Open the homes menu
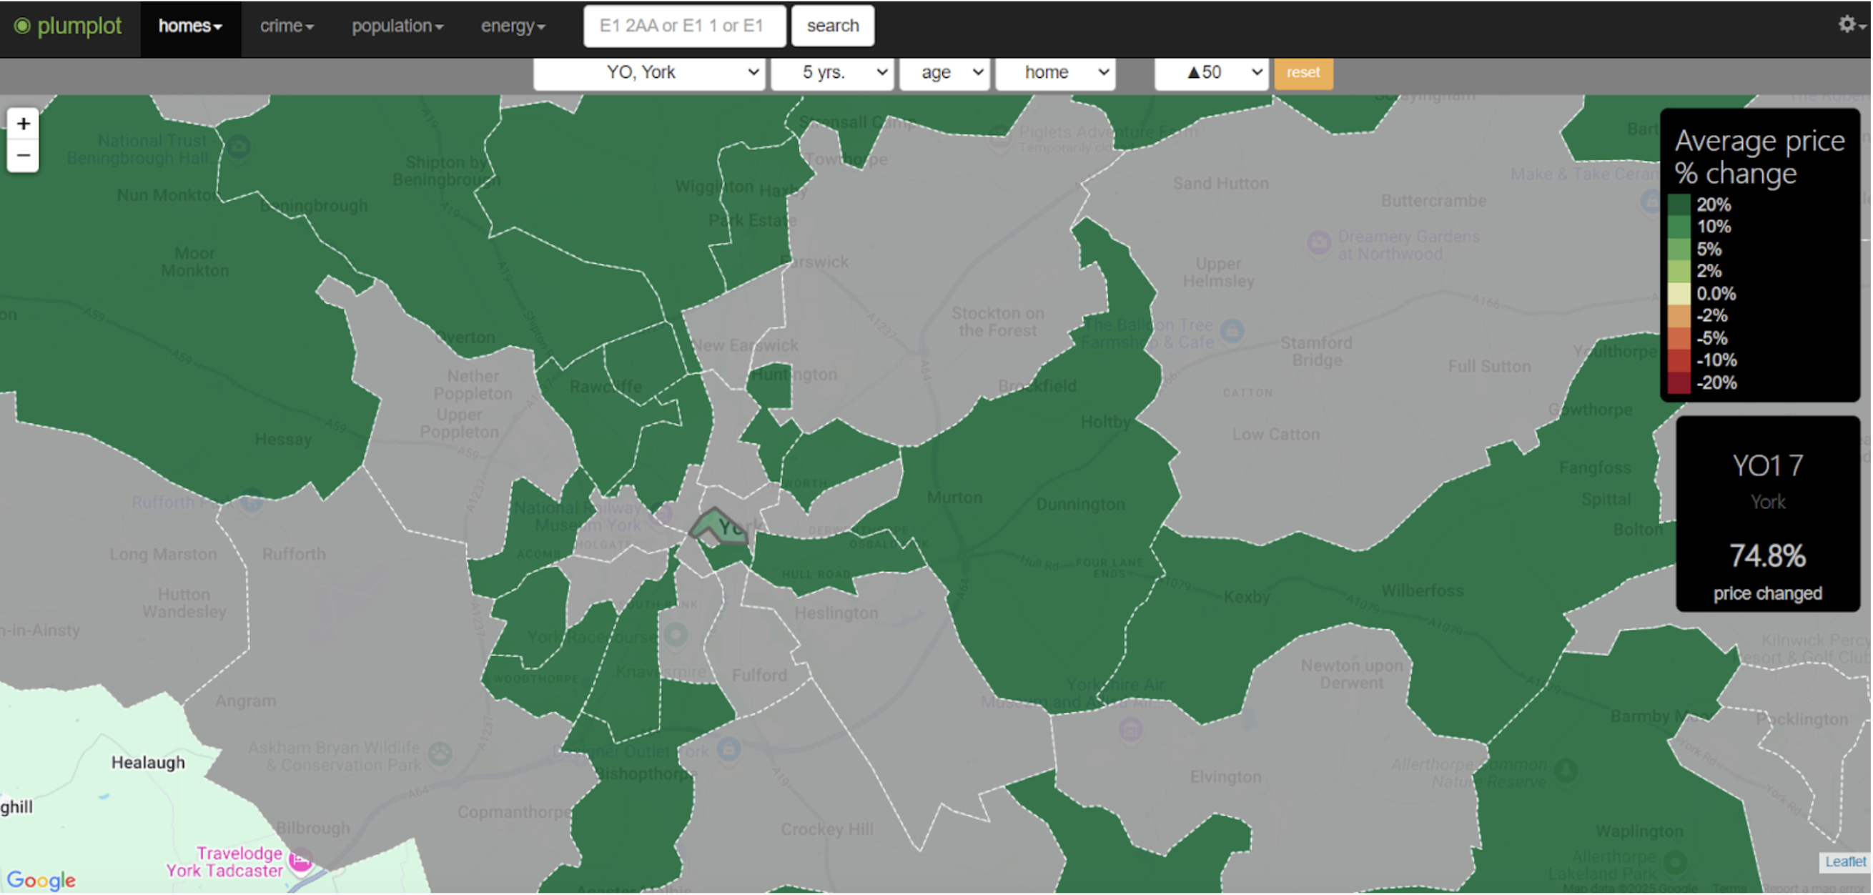The height and width of the screenshot is (895, 1873). [190, 26]
